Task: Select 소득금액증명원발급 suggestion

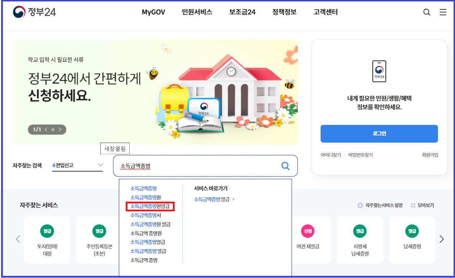Action: (x=150, y=206)
